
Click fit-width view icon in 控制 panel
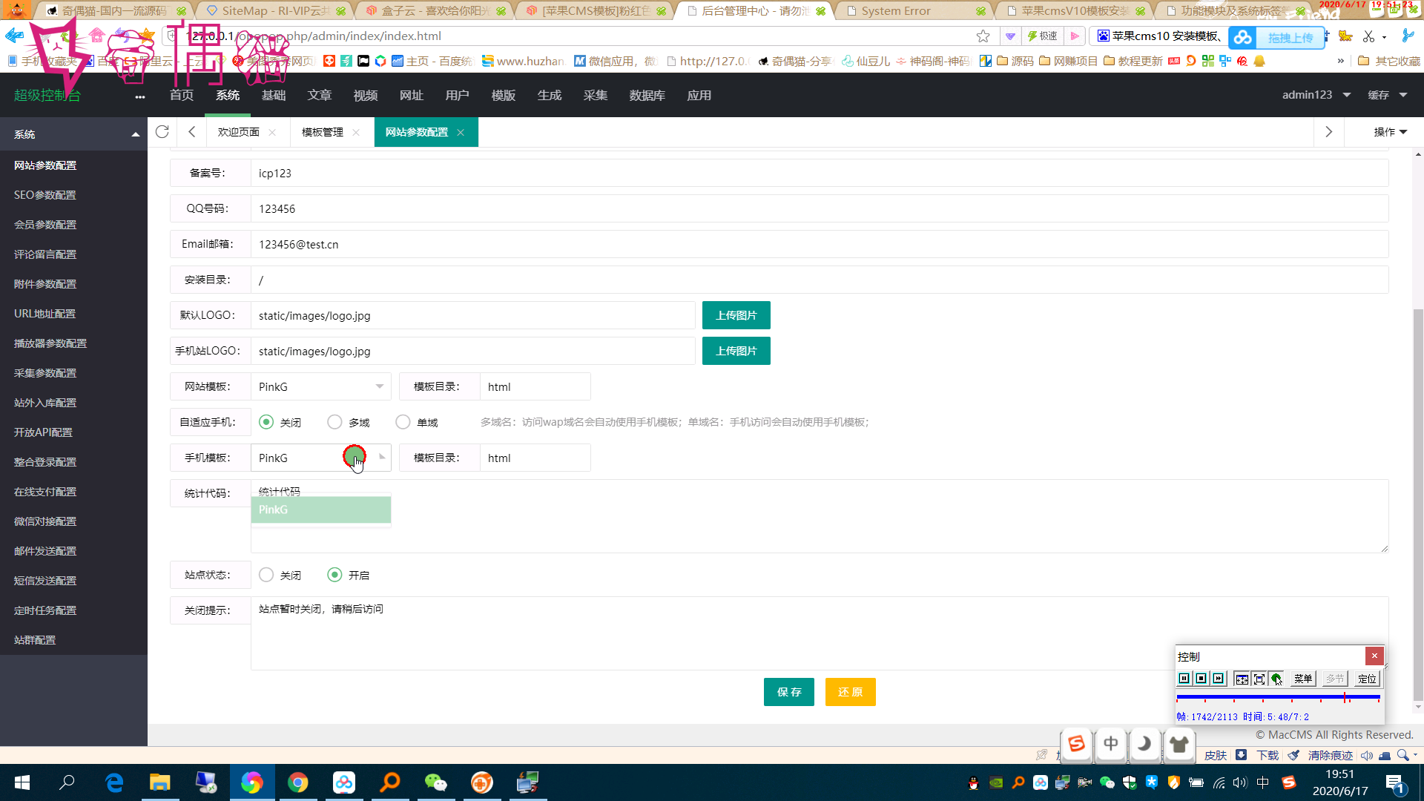[x=1242, y=679]
